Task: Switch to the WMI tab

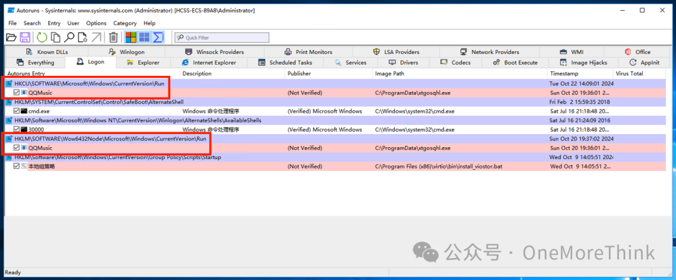Action: [571, 52]
